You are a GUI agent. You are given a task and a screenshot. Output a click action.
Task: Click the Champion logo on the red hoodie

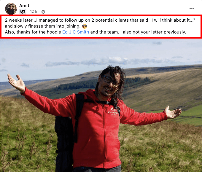click(x=113, y=111)
